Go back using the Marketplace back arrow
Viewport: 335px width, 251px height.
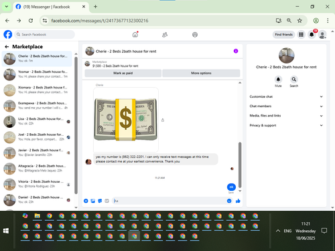click(7, 47)
